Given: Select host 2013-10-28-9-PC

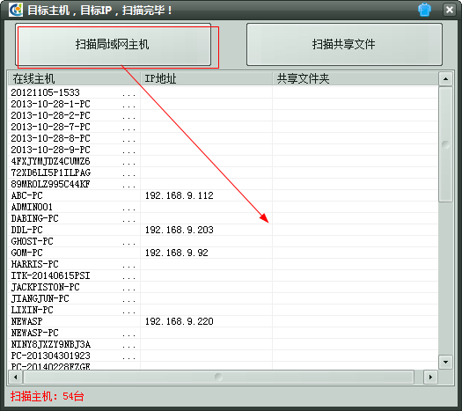Looking at the screenshot, I should coord(50,150).
